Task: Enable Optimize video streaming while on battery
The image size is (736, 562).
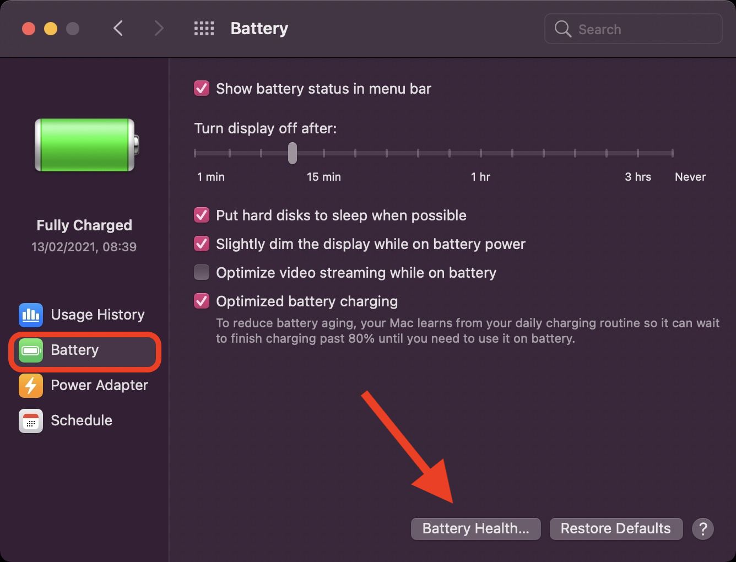Action: click(x=202, y=272)
